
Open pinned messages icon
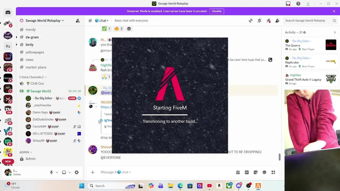click(269, 20)
